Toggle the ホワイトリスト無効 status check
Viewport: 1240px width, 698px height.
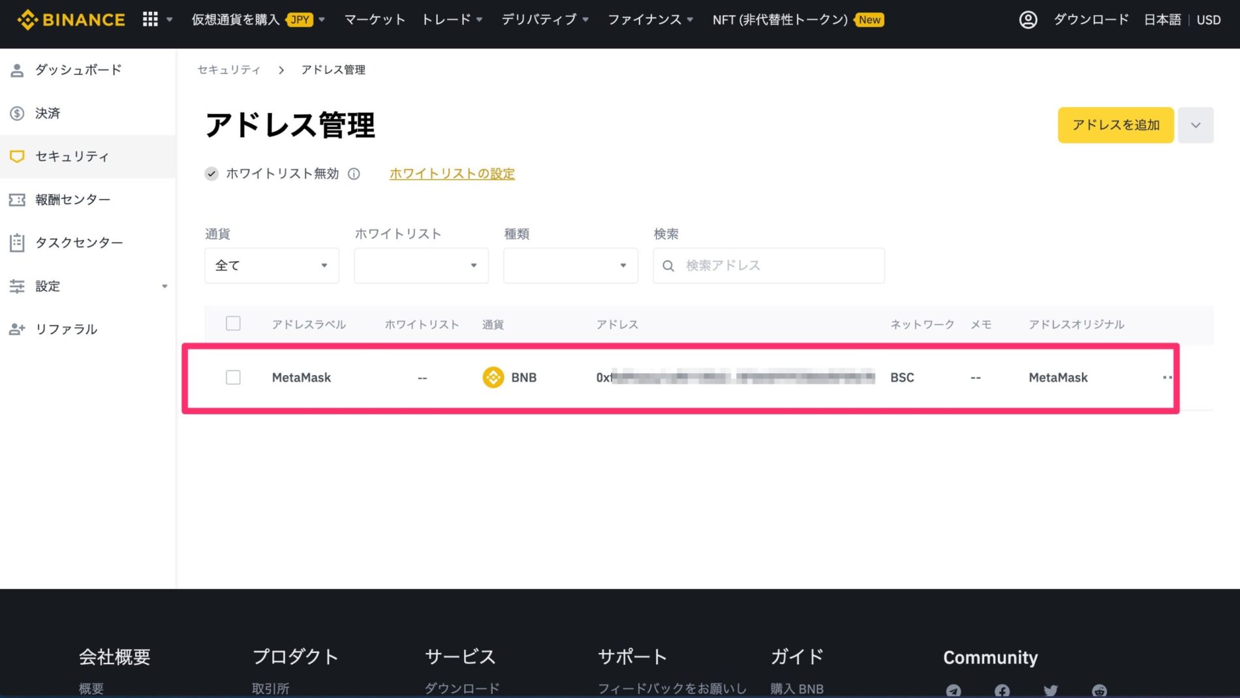click(211, 174)
